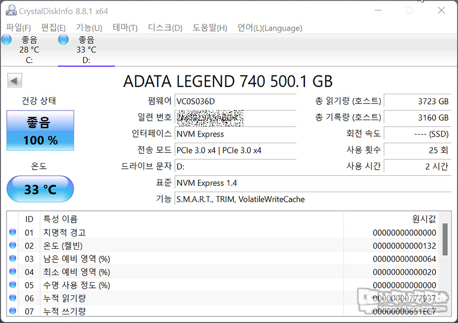Select row 06 누적 읽기량
The height and width of the screenshot is (323, 458).
[223, 299]
